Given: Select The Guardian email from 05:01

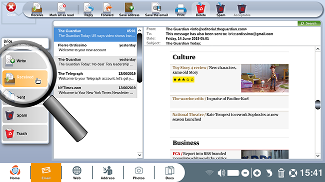Looking at the screenshot, I should point(95,34).
